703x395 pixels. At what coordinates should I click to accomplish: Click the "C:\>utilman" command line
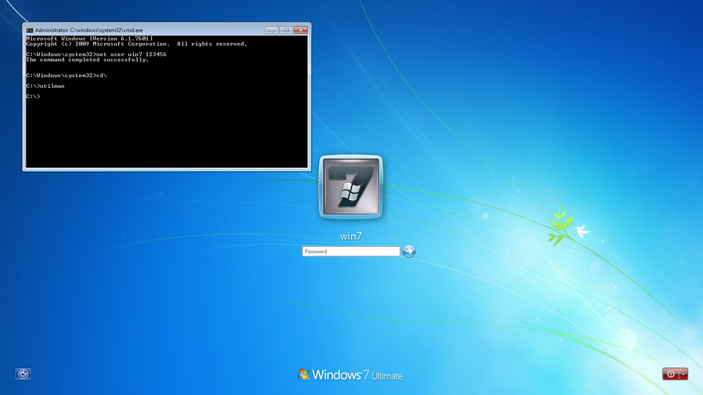[45, 86]
